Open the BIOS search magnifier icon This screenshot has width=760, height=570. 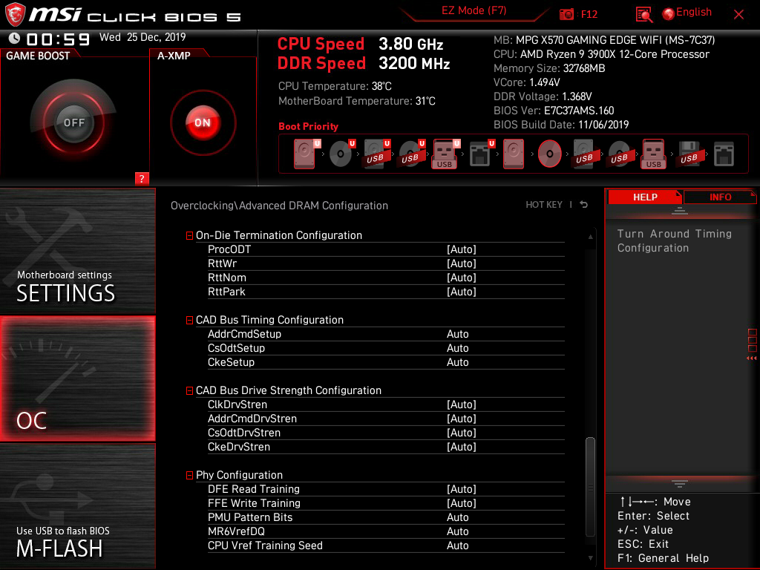point(643,15)
